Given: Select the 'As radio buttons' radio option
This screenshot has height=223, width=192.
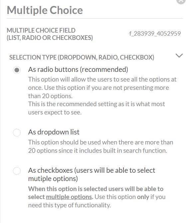Looking at the screenshot, I should (x=17, y=70).
